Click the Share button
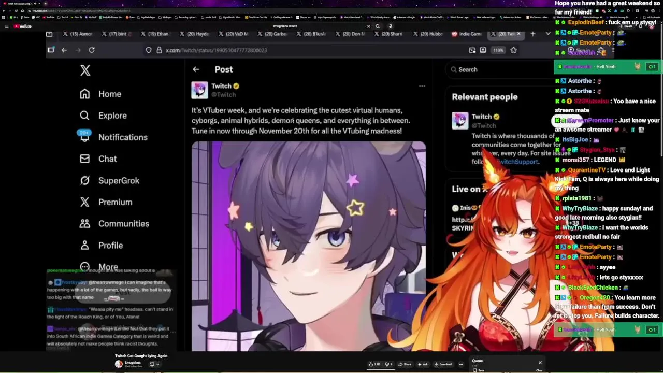This screenshot has width=663, height=373. coord(405,364)
